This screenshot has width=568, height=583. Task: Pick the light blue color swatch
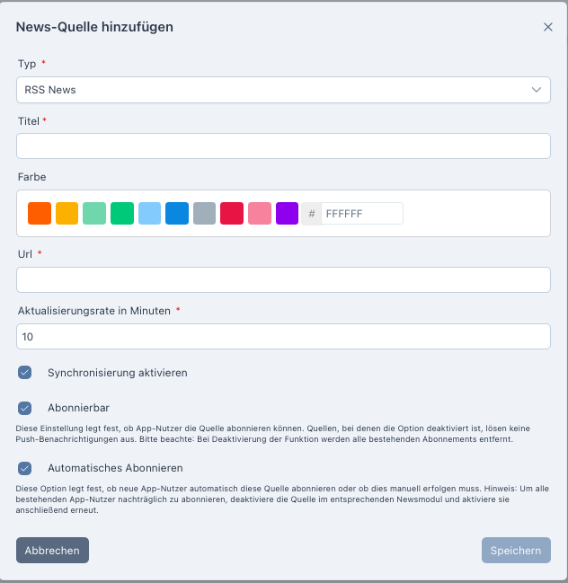pyautogui.click(x=150, y=213)
